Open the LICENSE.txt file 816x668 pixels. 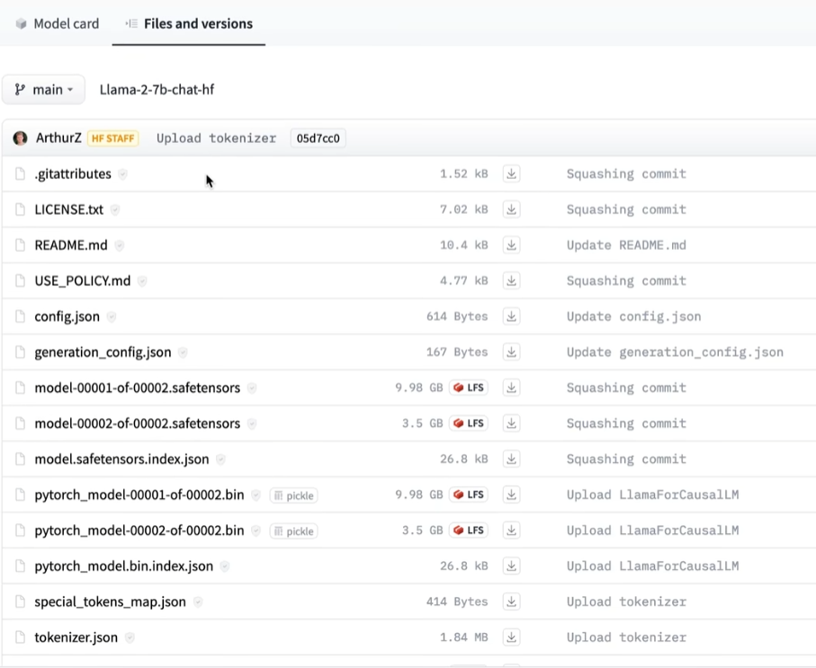(68, 209)
